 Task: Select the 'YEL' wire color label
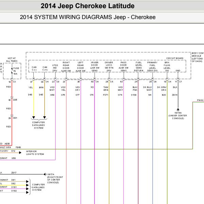[31, 87]
